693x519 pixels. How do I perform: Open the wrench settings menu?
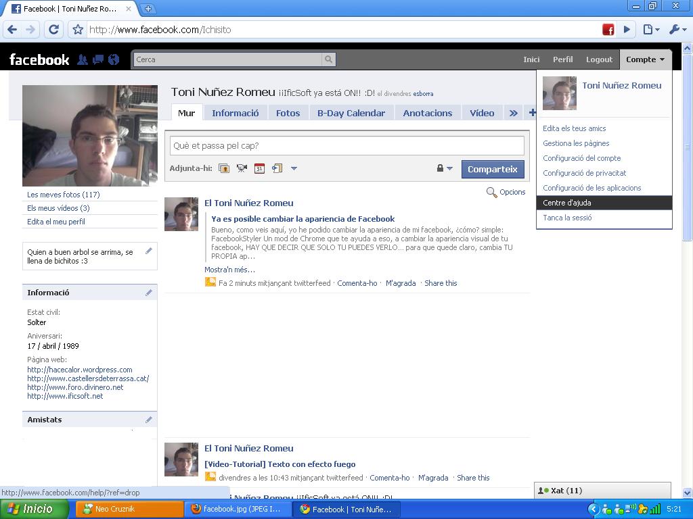677,30
